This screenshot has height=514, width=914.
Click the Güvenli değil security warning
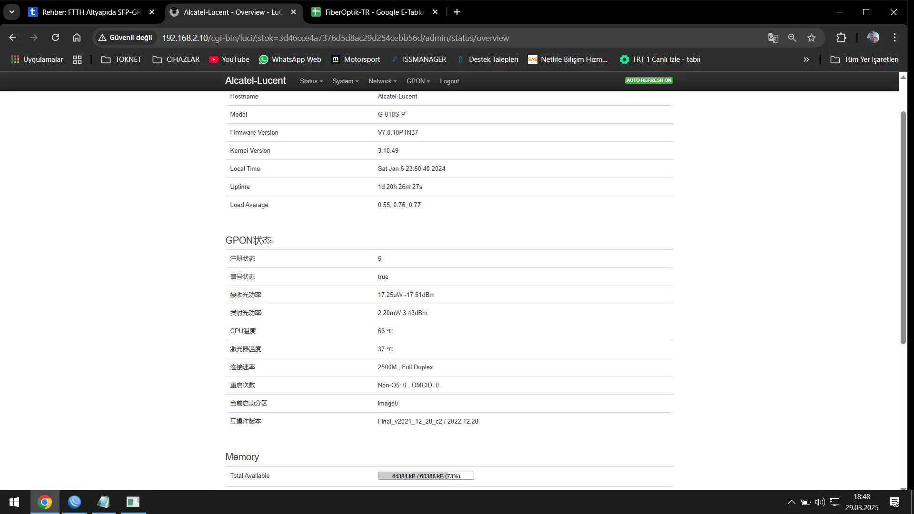(125, 38)
